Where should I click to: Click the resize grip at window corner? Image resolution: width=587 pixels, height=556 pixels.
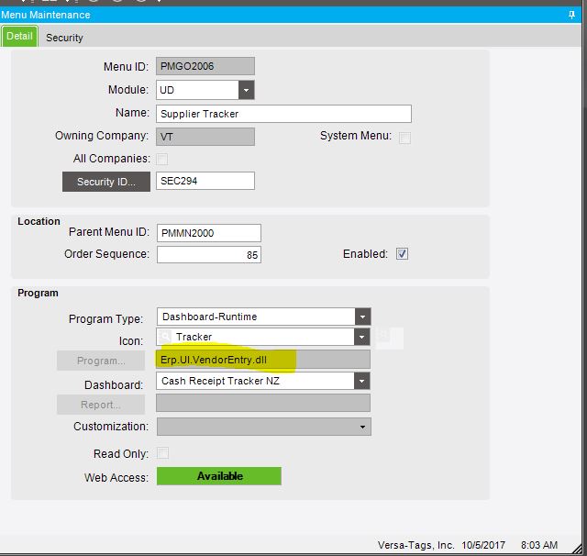coord(580,549)
